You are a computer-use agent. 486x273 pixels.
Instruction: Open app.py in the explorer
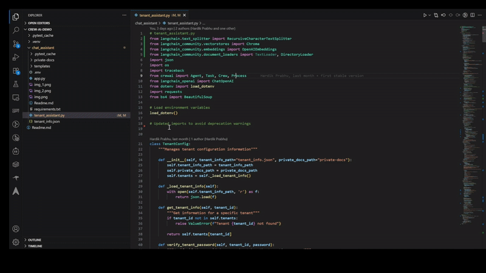pyautogui.click(x=39, y=79)
